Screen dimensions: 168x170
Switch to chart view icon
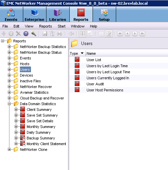90,34
